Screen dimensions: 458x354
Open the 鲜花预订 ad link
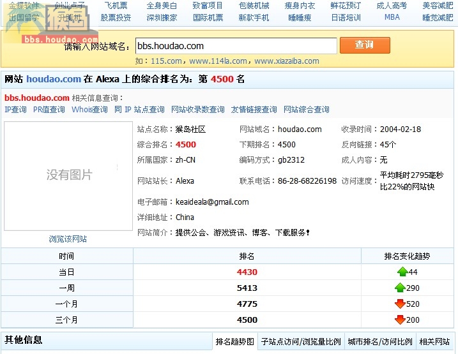346,6
